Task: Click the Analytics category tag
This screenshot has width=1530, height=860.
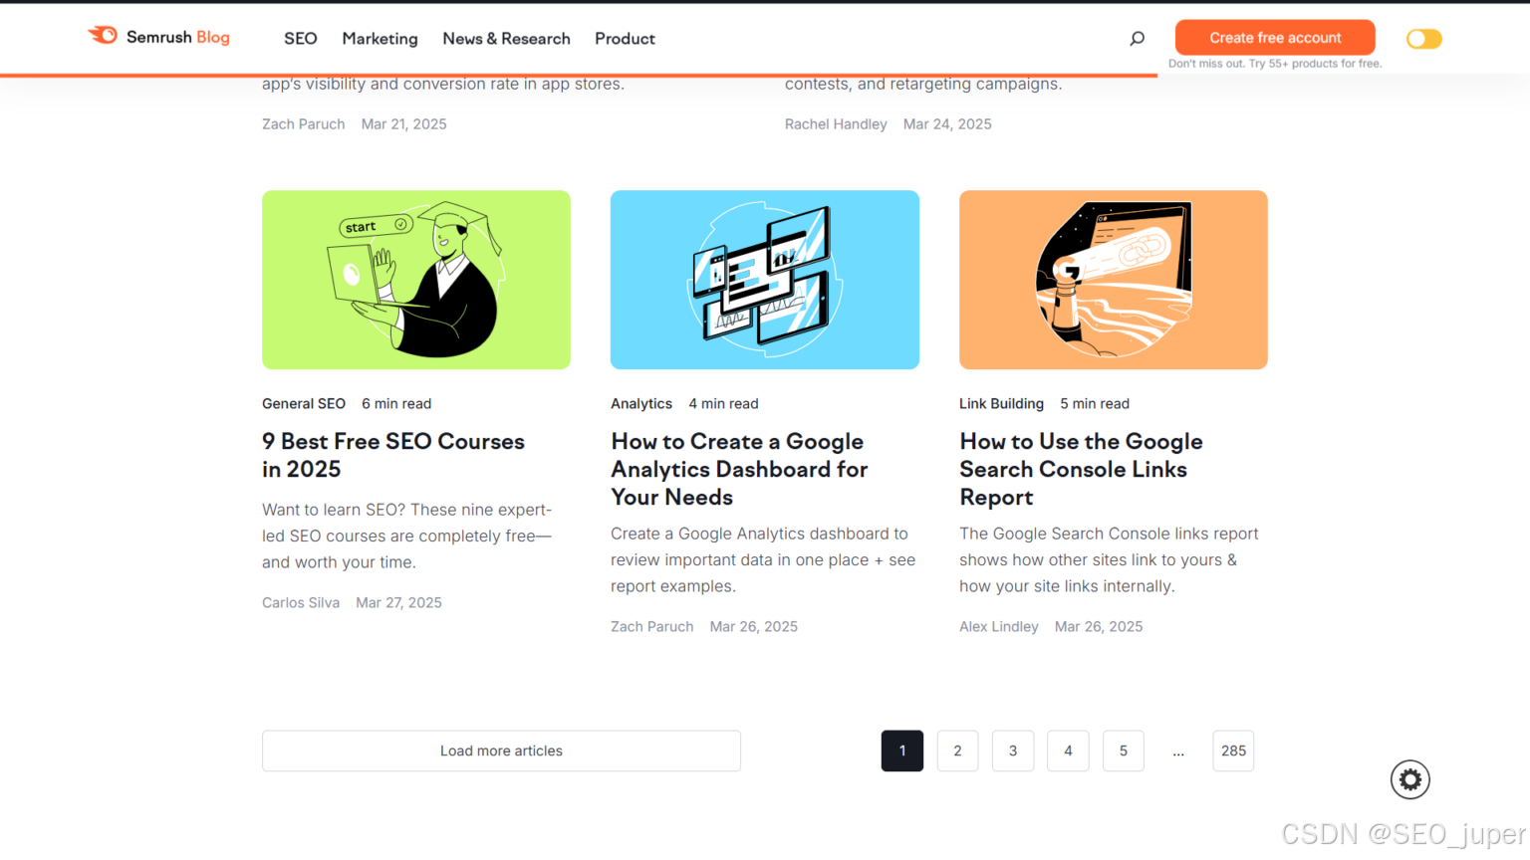Action: tap(641, 403)
